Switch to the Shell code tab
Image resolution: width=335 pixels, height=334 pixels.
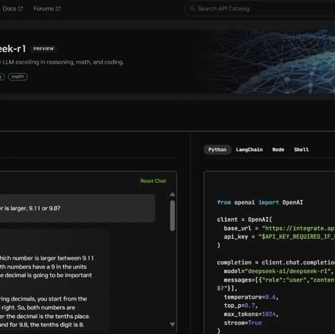301,149
